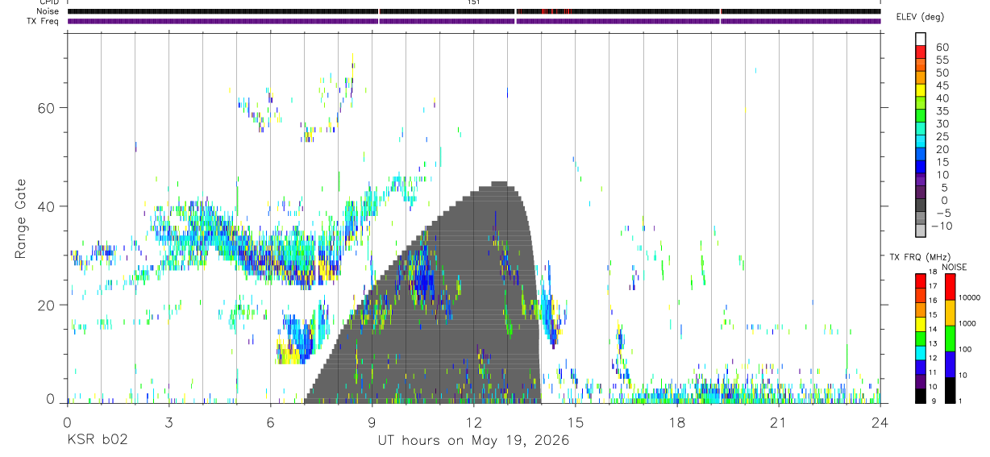990x457 pixels.
Task: Click the 'NOISE' legend title above the color bar
Action: point(953,267)
